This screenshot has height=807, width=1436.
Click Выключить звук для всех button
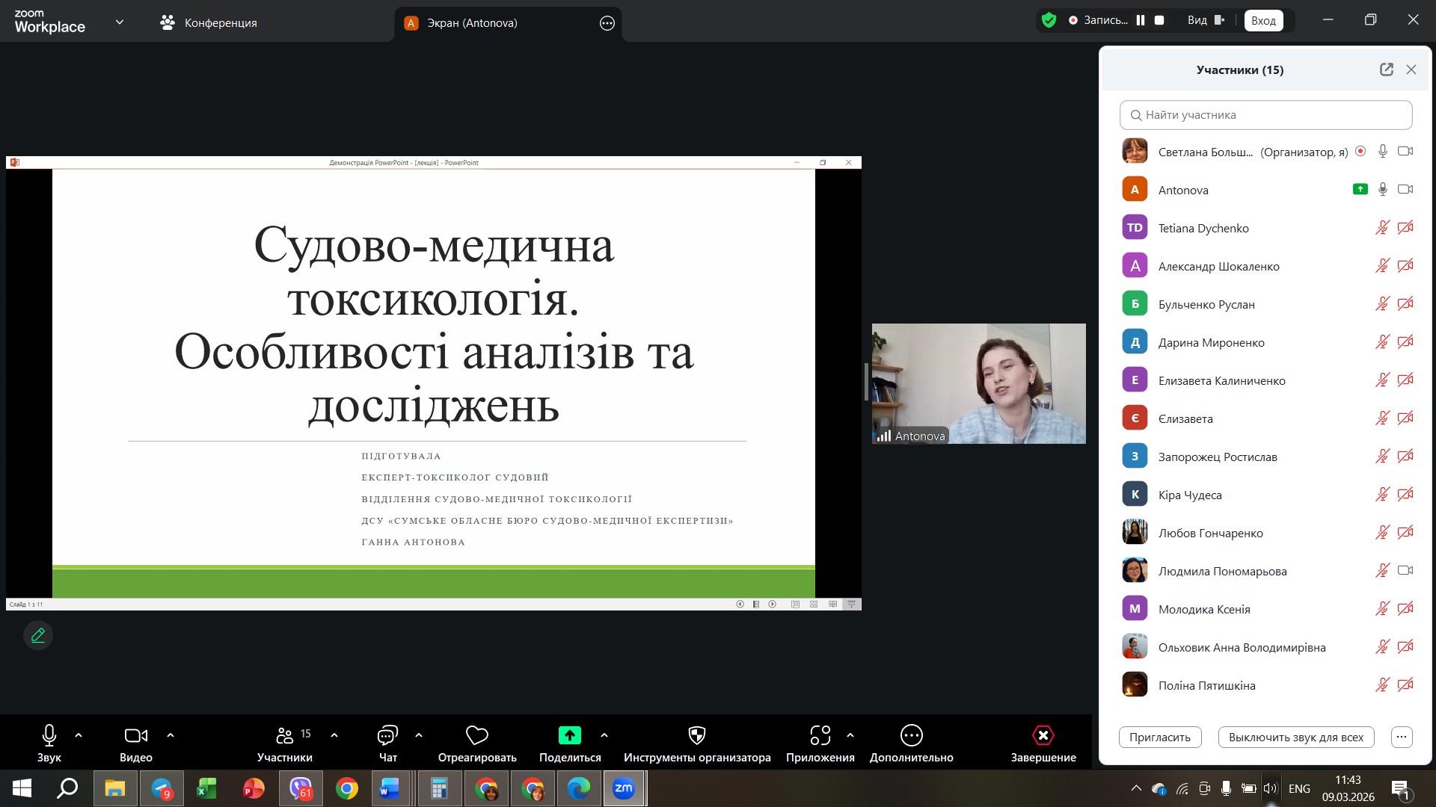pyautogui.click(x=1295, y=737)
